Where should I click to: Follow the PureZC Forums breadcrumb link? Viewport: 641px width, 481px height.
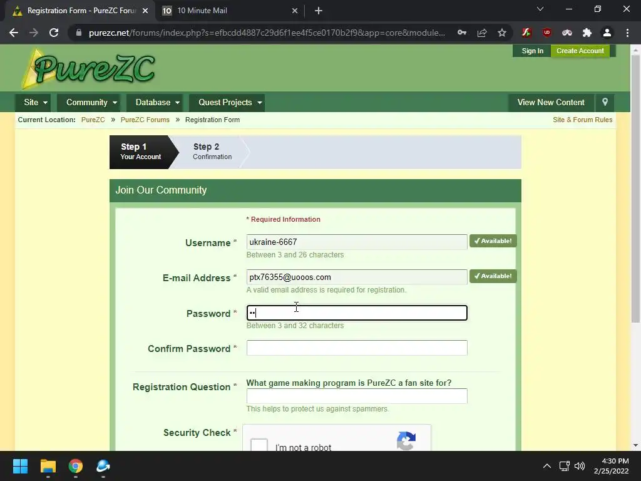[145, 120]
